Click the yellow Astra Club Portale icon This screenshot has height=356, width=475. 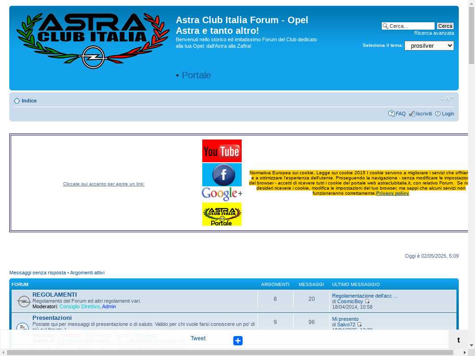tap(222, 214)
